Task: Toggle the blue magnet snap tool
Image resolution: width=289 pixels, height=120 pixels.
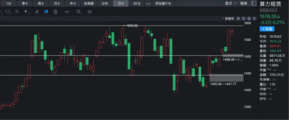Action: pos(46,12)
